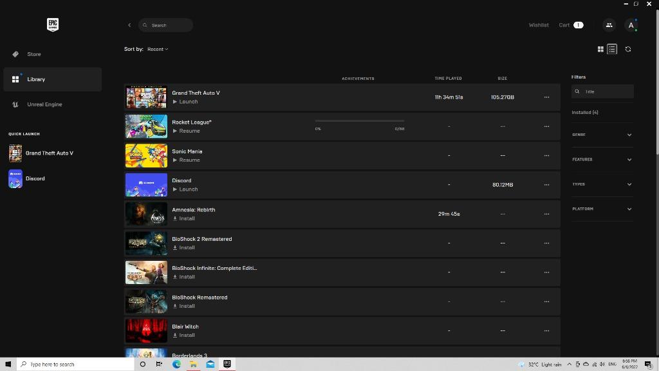Open Task View on the taskbar
The width and height of the screenshot is (659, 371).
(159, 364)
